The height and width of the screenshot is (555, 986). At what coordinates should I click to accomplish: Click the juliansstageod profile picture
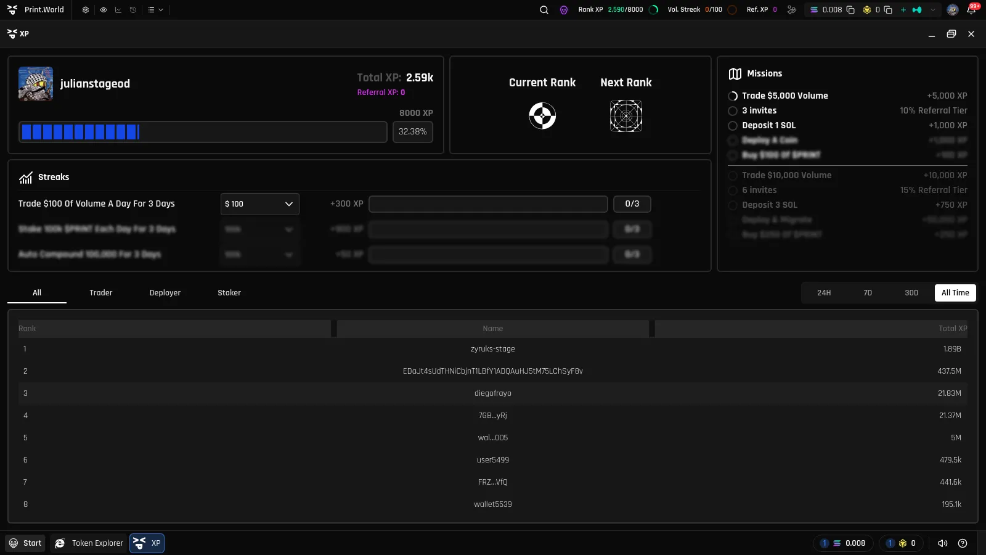pyautogui.click(x=36, y=84)
